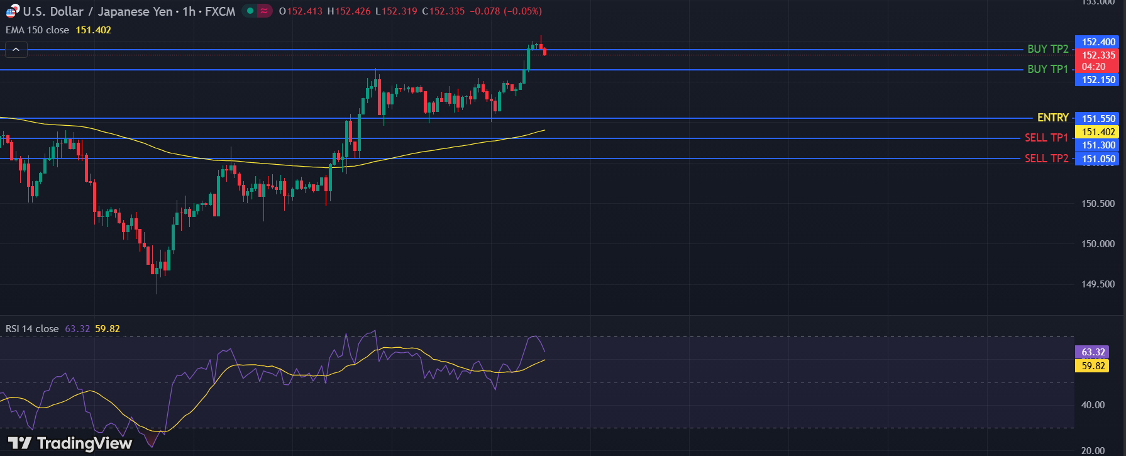Click the 152.400 blue price axis label
The image size is (1126, 456).
[1098, 42]
